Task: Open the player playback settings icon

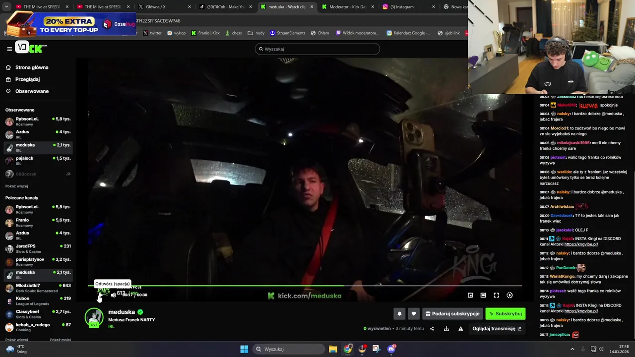Action: coord(509,295)
